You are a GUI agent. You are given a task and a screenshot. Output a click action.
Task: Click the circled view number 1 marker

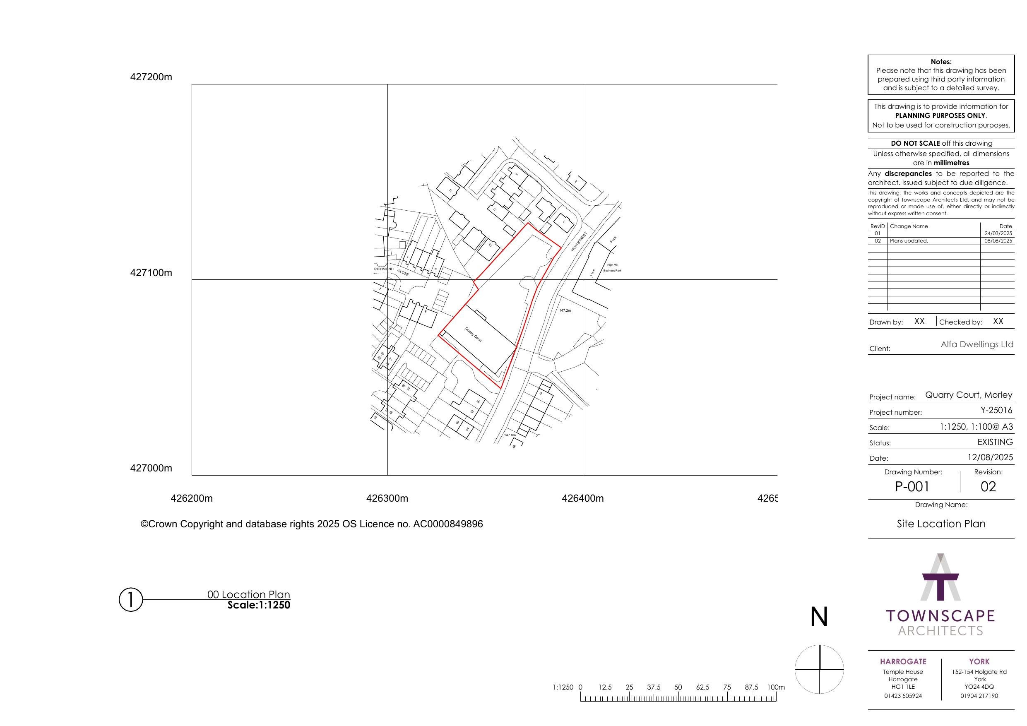[131, 599]
